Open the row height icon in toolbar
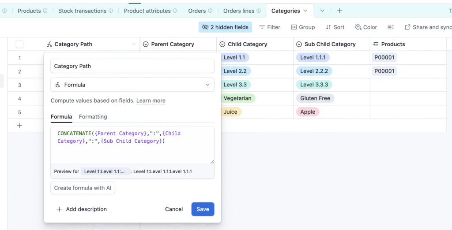This screenshot has height=230, width=452. tap(391, 27)
